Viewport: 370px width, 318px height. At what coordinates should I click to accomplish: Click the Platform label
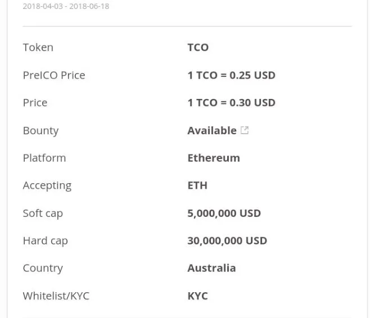44,158
